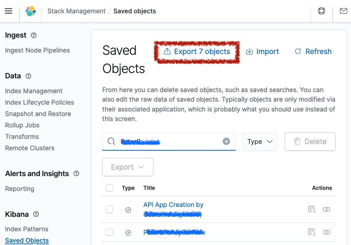Open Saved Objects in sidebar
351x245 pixels.
coord(27,240)
